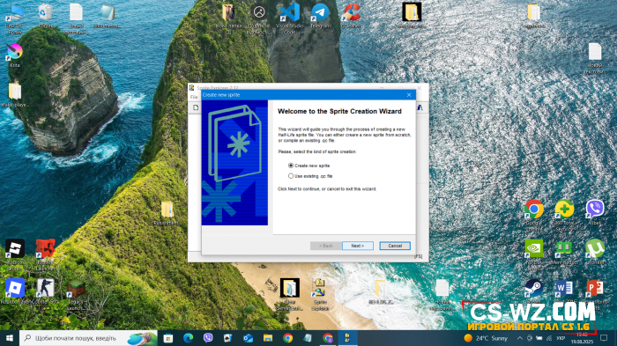Screen dimensions: 617x346
Task: Click the new file toolbar icon in Sprite Explorer
Action: (x=196, y=107)
